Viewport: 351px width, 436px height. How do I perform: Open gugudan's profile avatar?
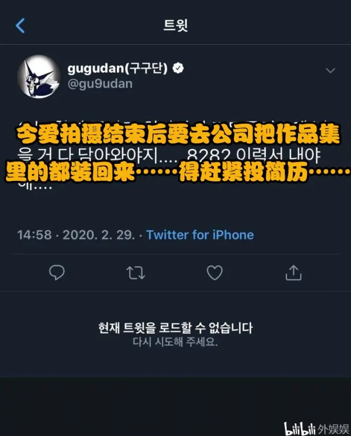click(x=39, y=77)
